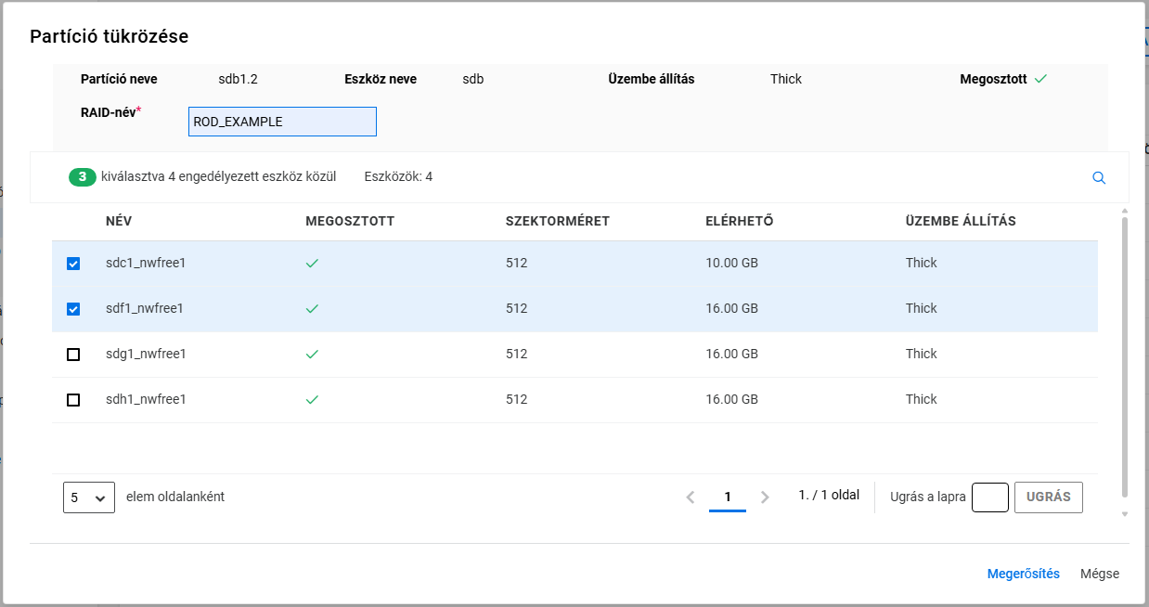The width and height of the screenshot is (1149, 607).
Task: Uncheck the sdc1_nwfree1 checkbox
Action: point(74,264)
